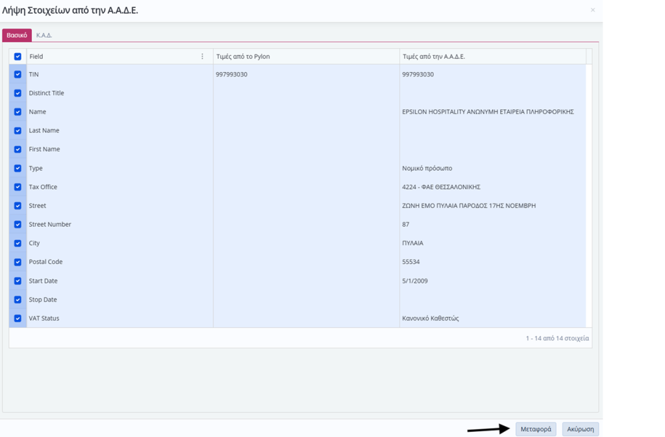Click the Τιμές από το Pylon header
The image size is (665, 437).
tap(243, 56)
